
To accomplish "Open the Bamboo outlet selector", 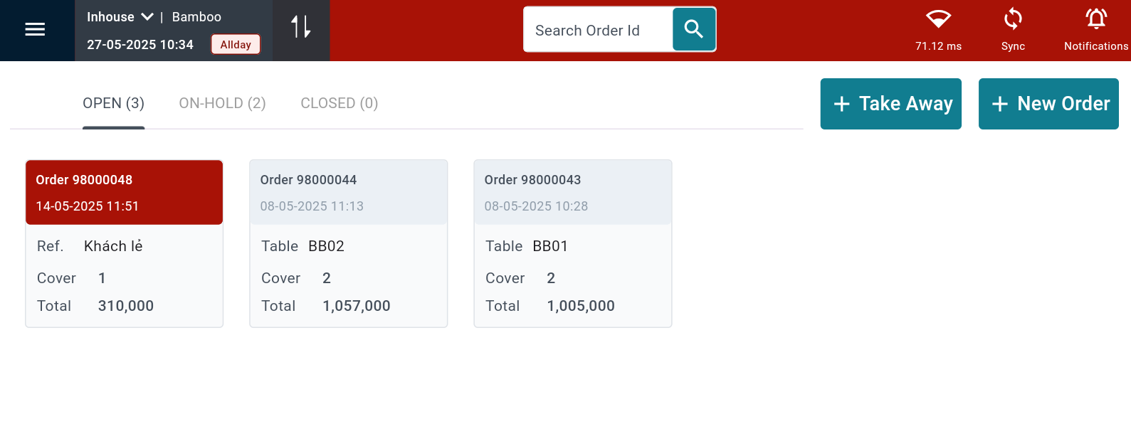I will pyautogui.click(x=196, y=17).
